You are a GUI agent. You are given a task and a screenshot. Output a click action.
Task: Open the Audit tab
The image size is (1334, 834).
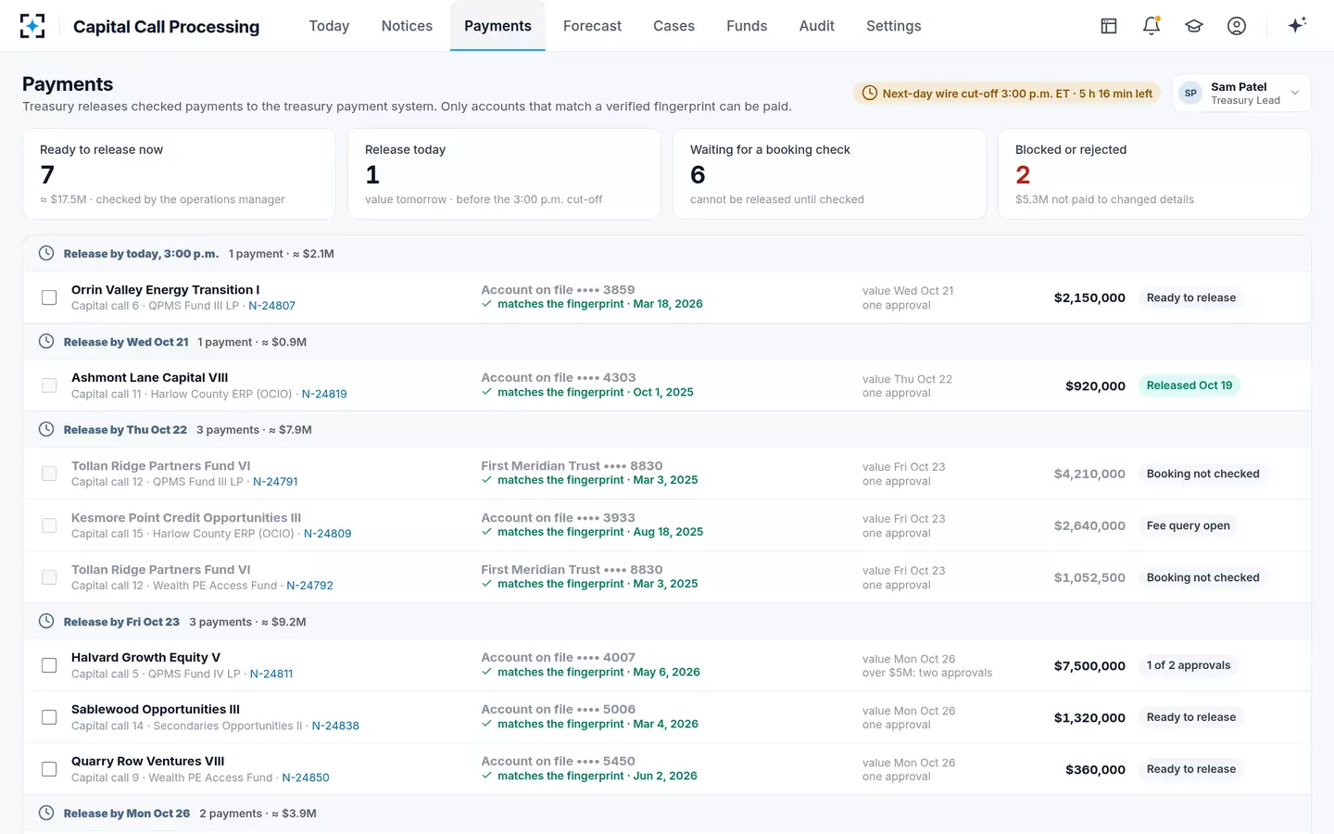click(x=817, y=26)
